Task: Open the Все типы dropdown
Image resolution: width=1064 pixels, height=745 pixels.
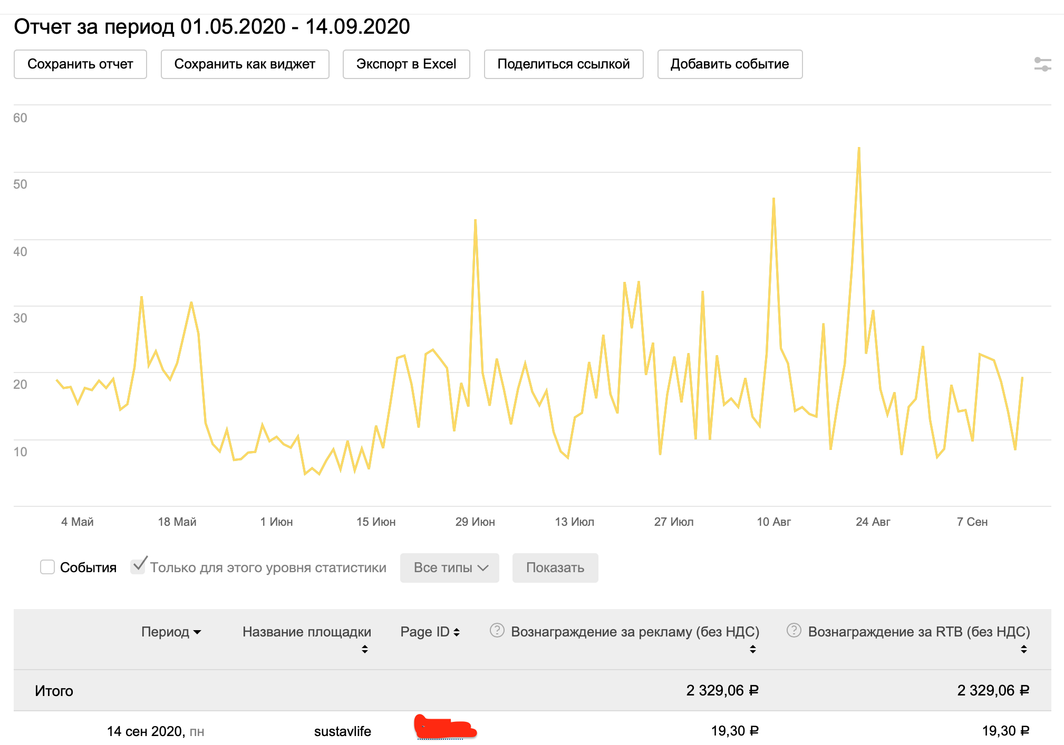Action: coord(449,567)
